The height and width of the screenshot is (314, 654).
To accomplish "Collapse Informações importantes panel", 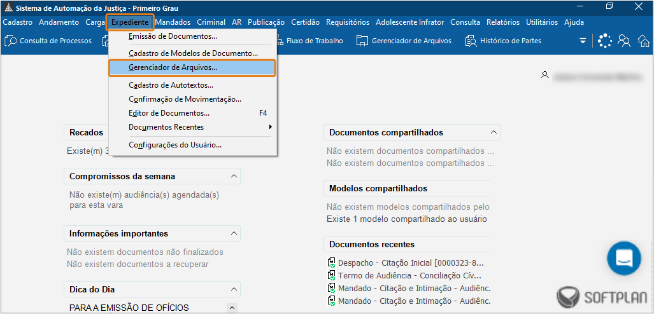I will click(234, 233).
